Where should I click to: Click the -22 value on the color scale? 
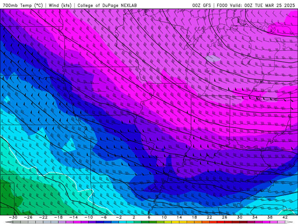tap(43, 217)
